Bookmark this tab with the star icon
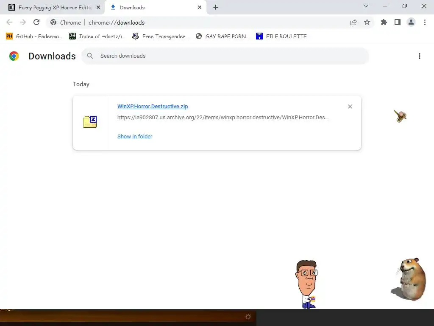Screen dimensions: 434x326 (367, 22)
